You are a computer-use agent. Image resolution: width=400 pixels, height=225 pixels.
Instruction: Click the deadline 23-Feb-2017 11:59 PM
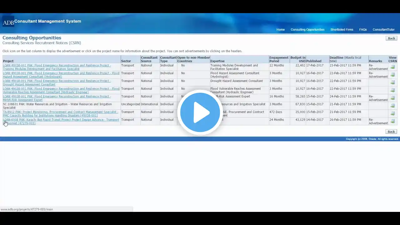[x=345, y=65]
